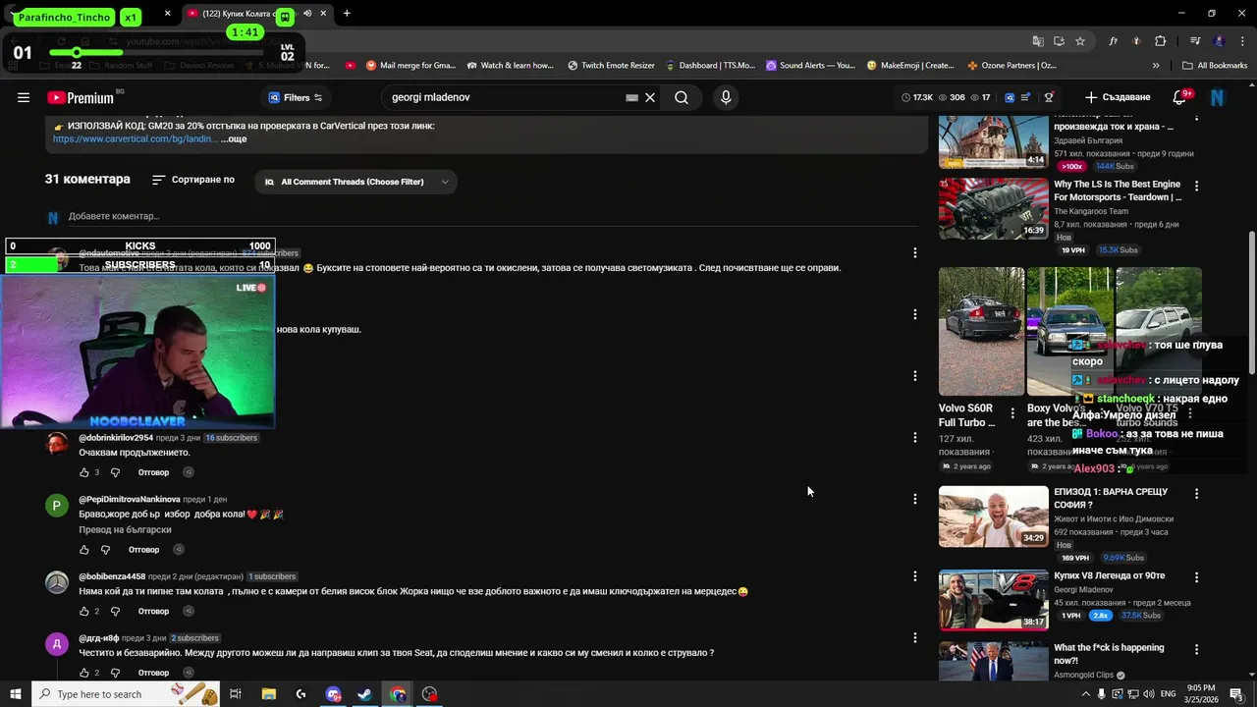Screen dimensions: 1257x707
Task: Open options for Купих V8 Легенда video
Action: coord(1196,577)
